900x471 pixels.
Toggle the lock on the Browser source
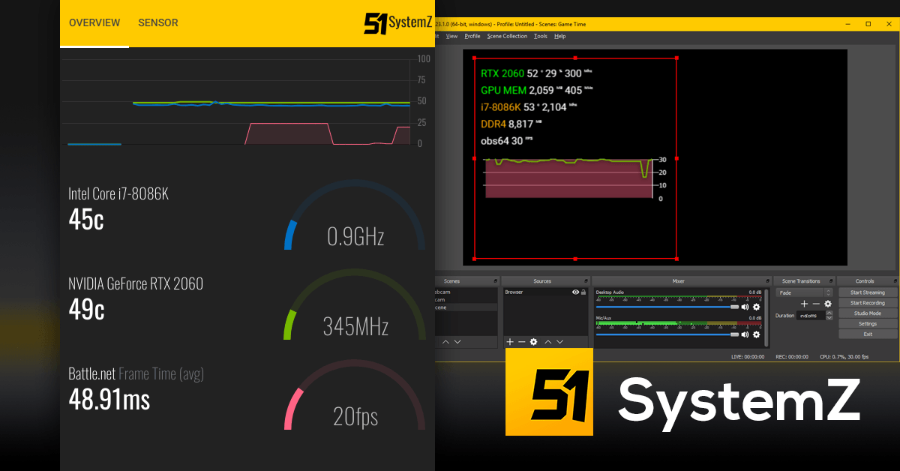click(583, 292)
